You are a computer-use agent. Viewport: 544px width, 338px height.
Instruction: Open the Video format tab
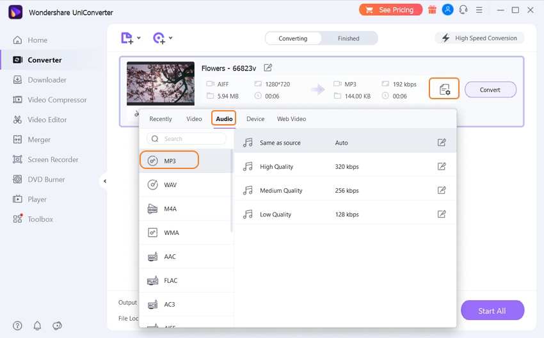[194, 118]
